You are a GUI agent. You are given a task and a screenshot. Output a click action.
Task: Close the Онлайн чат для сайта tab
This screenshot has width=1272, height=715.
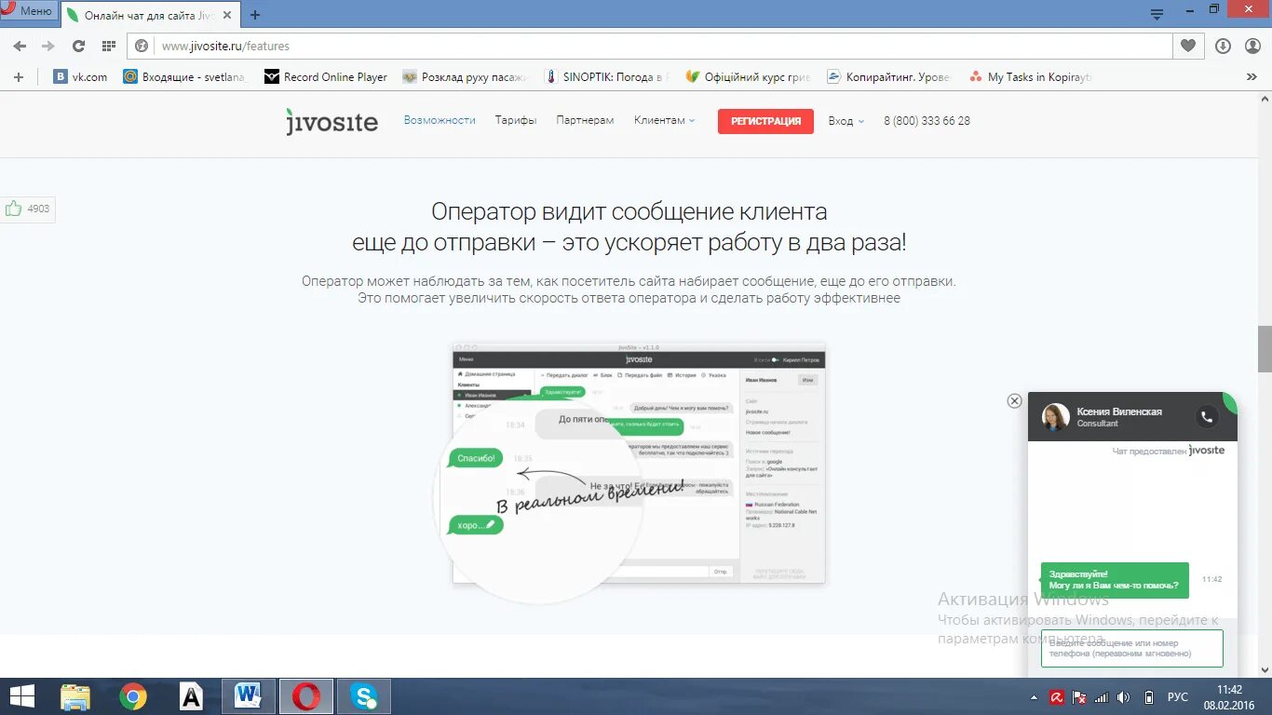pyautogui.click(x=227, y=15)
